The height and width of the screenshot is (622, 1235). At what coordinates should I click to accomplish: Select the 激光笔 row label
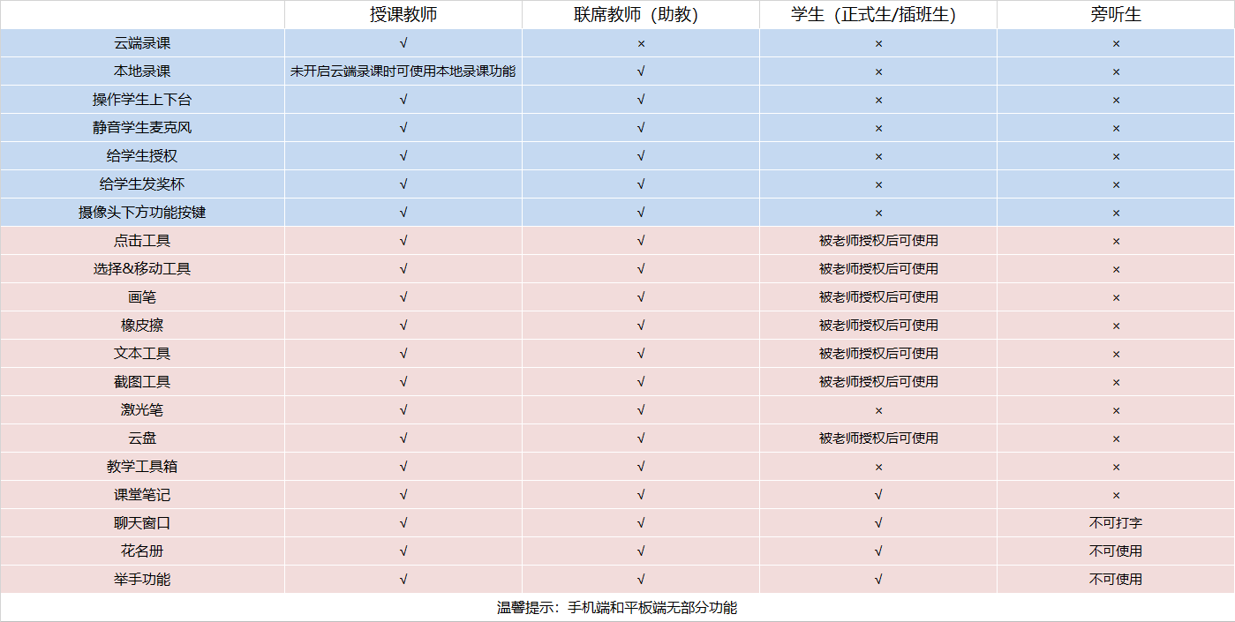[142, 410]
